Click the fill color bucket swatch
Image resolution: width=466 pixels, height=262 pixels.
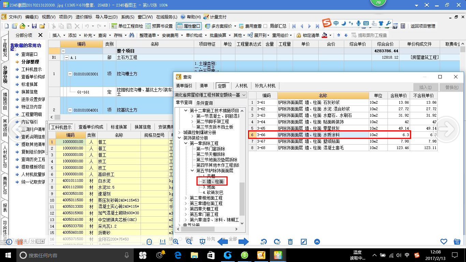(325, 35)
